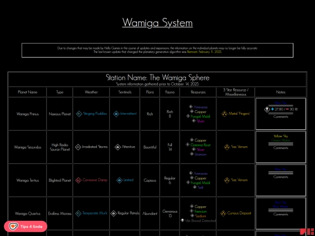Click the Intermittent sentinel eye icon
This screenshot has height=236, width=315.
click(x=116, y=114)
